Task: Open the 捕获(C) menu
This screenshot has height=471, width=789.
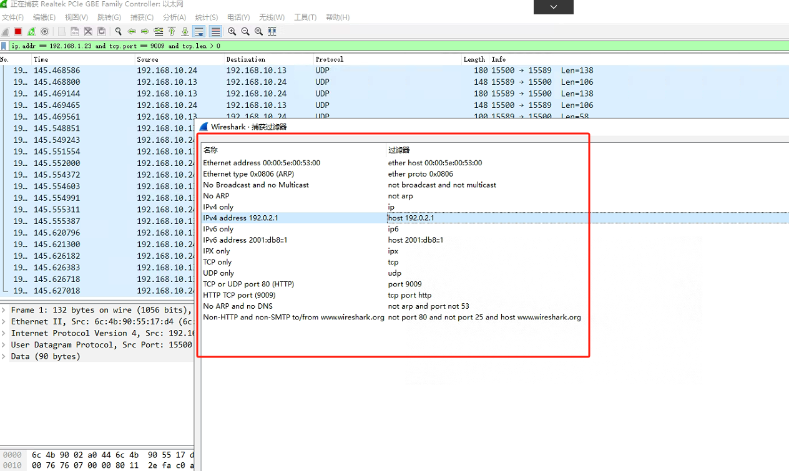Action: 142,17
